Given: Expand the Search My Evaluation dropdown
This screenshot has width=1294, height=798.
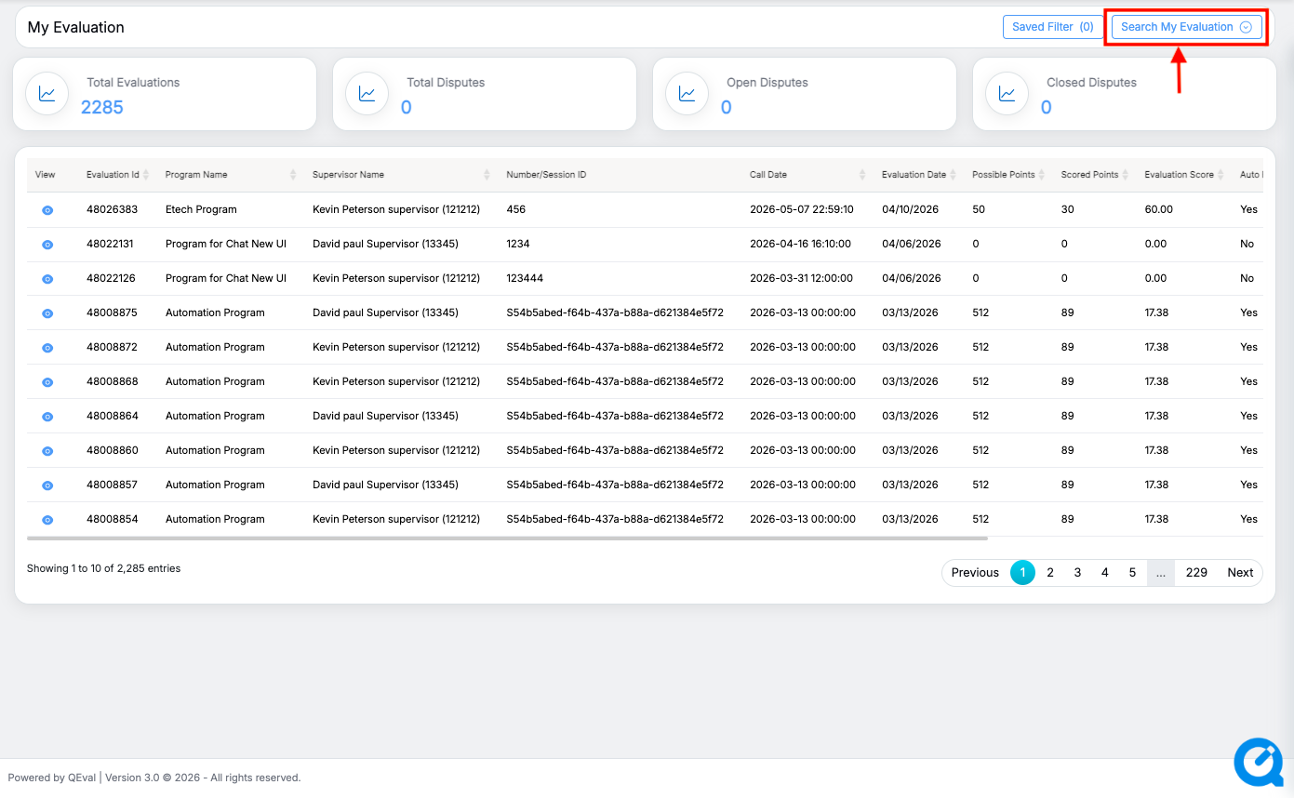Looking at the screenshot, I should [1186, 27].
